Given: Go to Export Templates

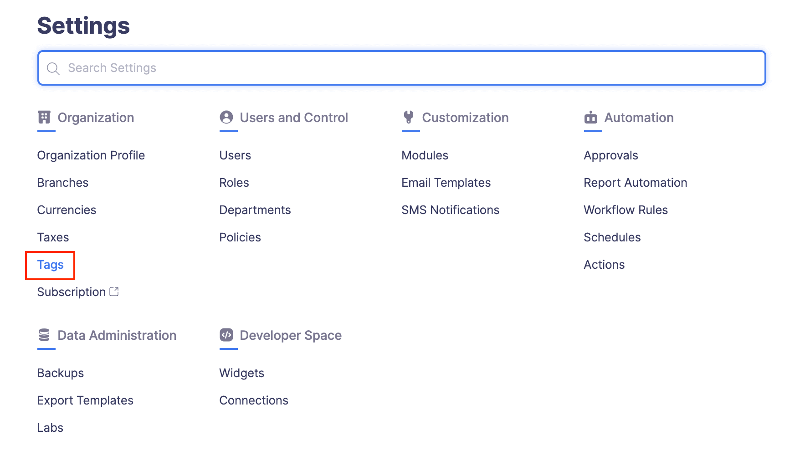Looking at the screenshot, I should pyautogui.click(x=85, y=400).
